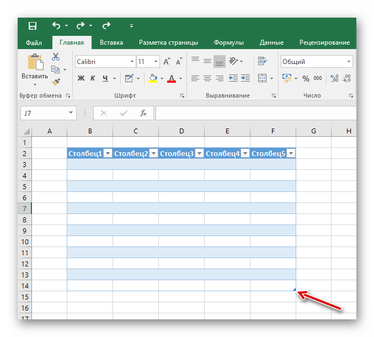
Task: Open Буфер обмена dialog launcher
Action: [68, 95]
